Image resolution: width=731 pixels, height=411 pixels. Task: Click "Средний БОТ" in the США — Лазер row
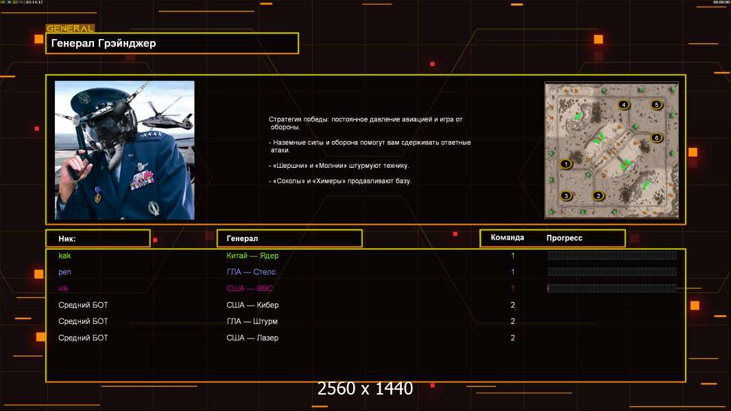pyautogui.click(x=83, y=338)
